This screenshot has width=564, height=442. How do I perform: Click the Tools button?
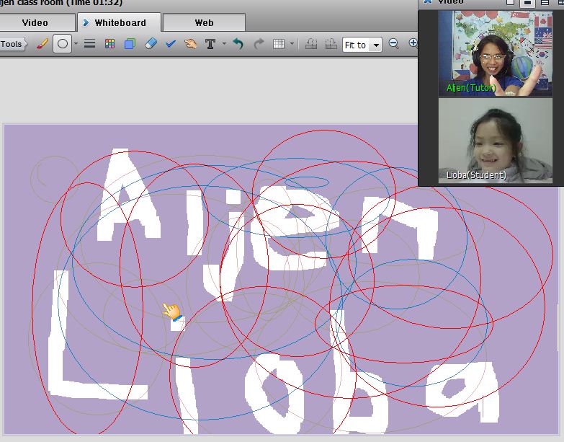(12, 44)
